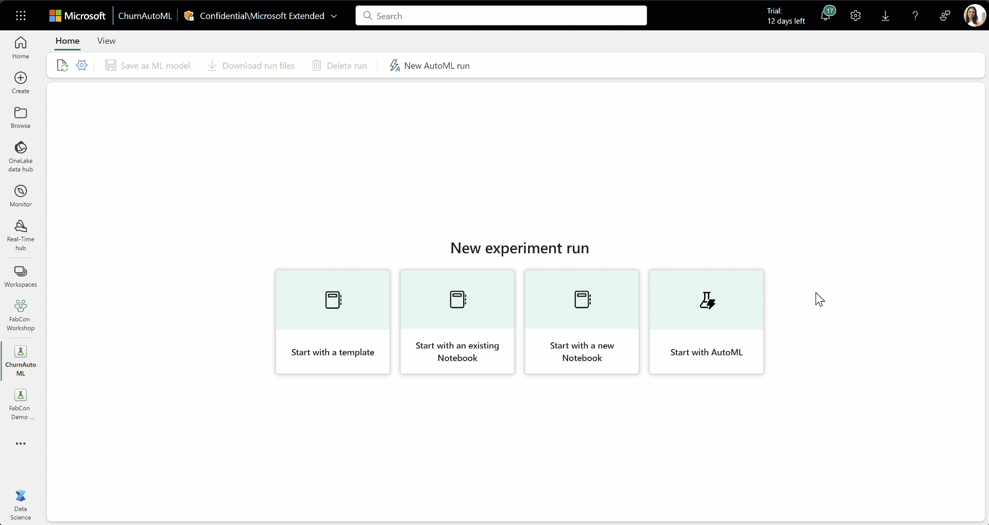Switch to the View tab
The height and width of the screenshot is (525, 989).
106,41
